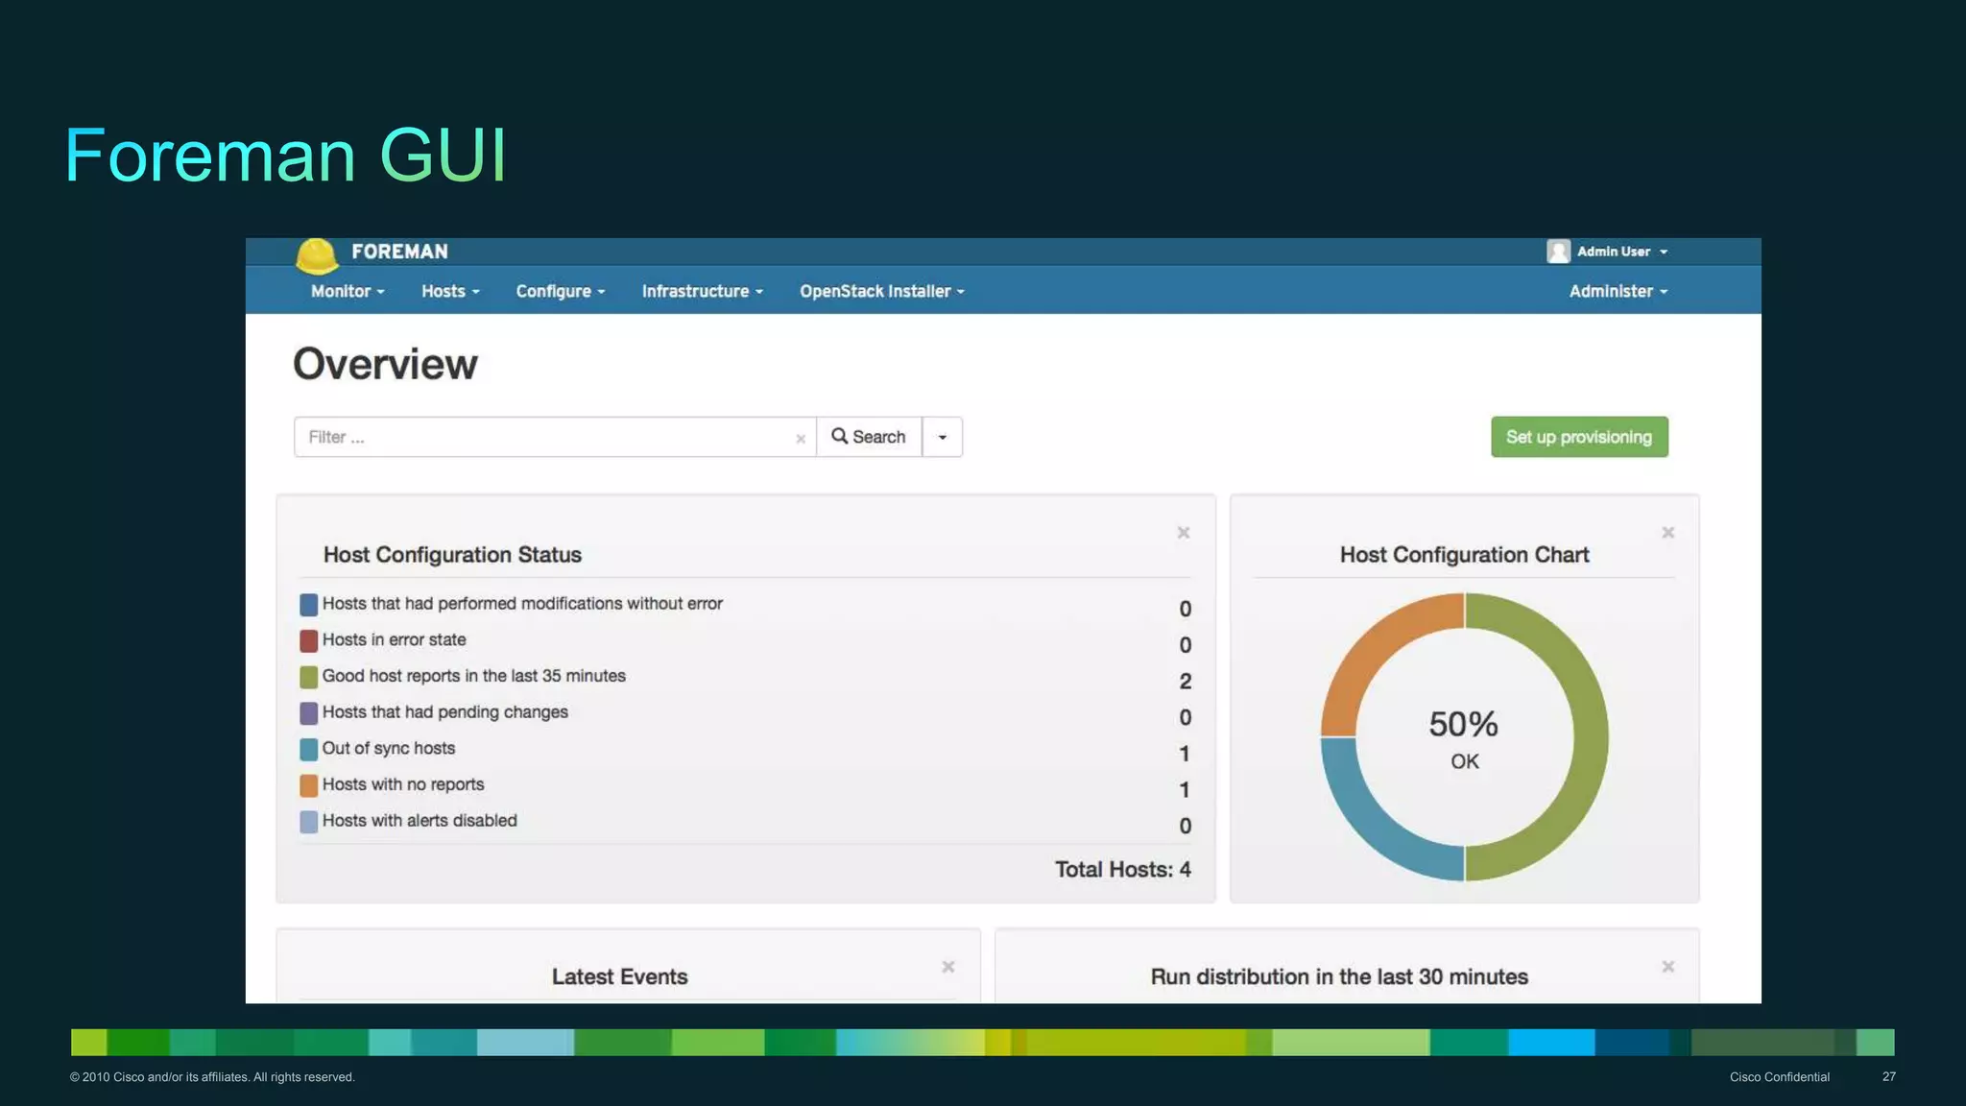
Task: Open the Configure menu
Action: pos(560,291)
